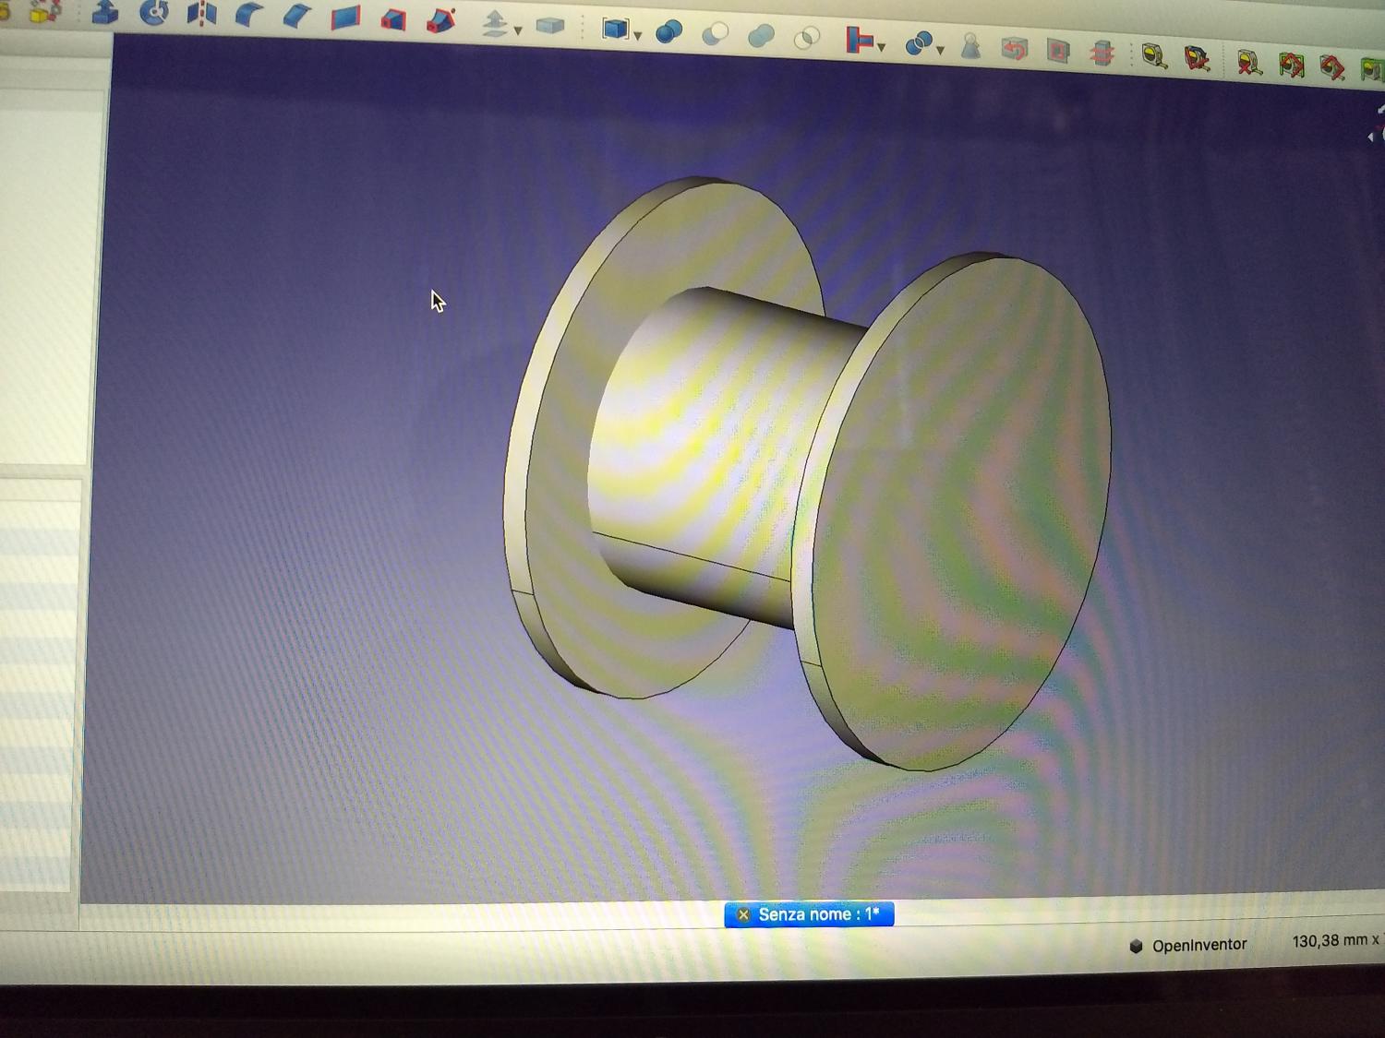Select the Union (fuse) icon
The width and height of the screenshot is (1385, 1038).
[761, 36]
